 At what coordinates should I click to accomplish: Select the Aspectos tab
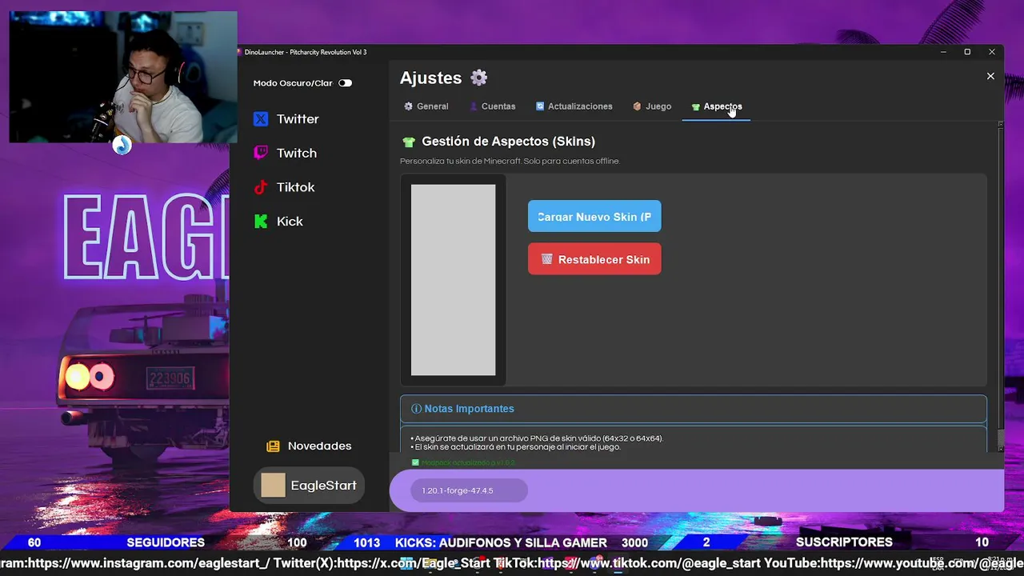(716, 106)
